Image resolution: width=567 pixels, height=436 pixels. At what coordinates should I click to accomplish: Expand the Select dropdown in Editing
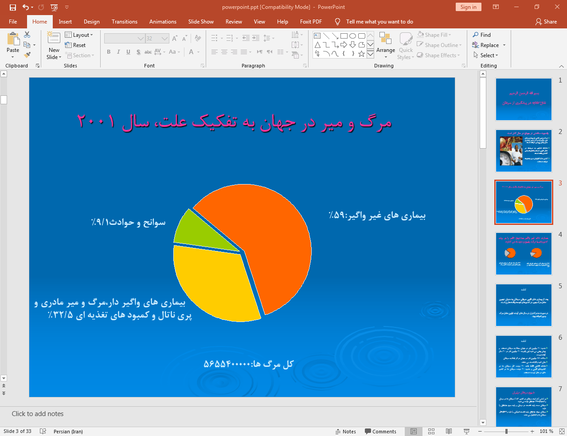tap(486, 55)
